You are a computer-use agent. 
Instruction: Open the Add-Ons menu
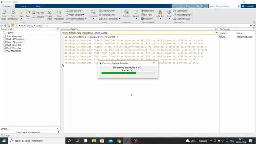click(x=160, y=14)
